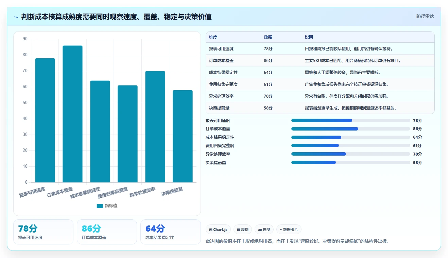Click the 表格 tag chip
The height and width of the screenshot is (258, 448).
pyautogui.click(x=243, y=230)
